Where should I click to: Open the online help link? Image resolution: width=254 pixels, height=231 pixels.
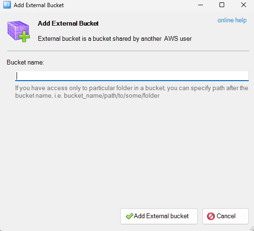[x=232, y=20]
